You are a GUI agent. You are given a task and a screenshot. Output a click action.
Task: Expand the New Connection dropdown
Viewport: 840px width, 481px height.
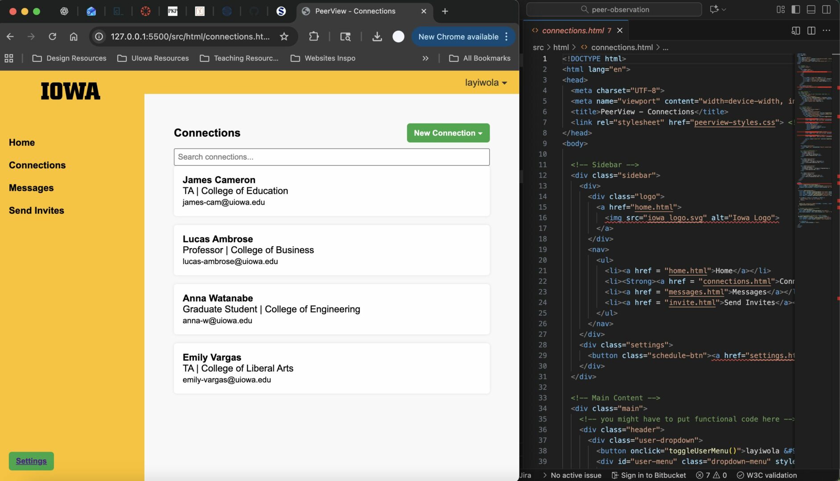[448, 133]
